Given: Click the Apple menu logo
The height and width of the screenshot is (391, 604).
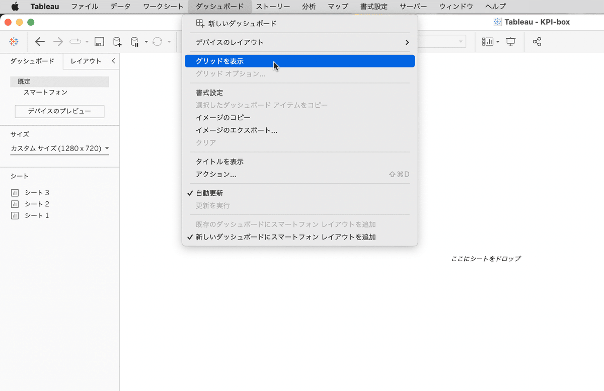Looking at the screenshot, I should [x=15, y=7].
